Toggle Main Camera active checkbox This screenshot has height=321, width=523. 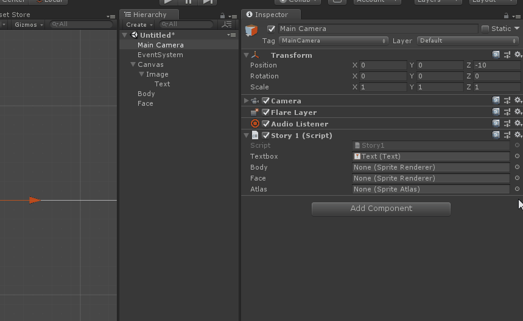[x=271, y=29]
